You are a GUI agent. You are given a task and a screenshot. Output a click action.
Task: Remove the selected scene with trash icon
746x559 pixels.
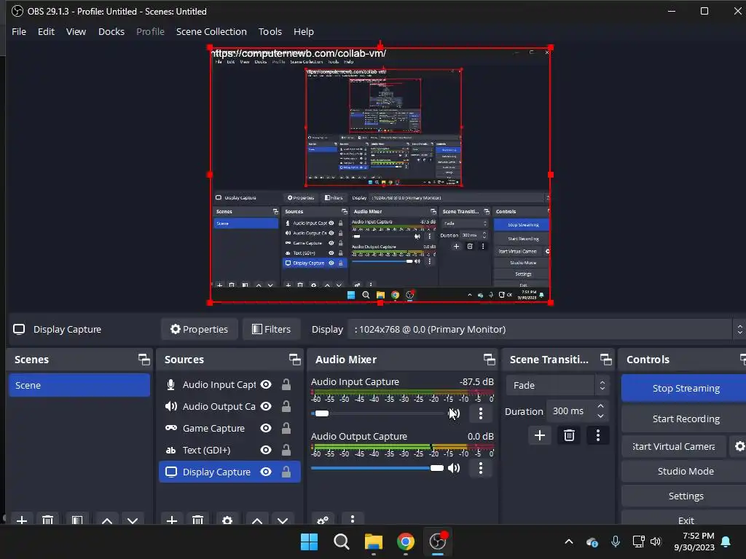tap(47, 520)
